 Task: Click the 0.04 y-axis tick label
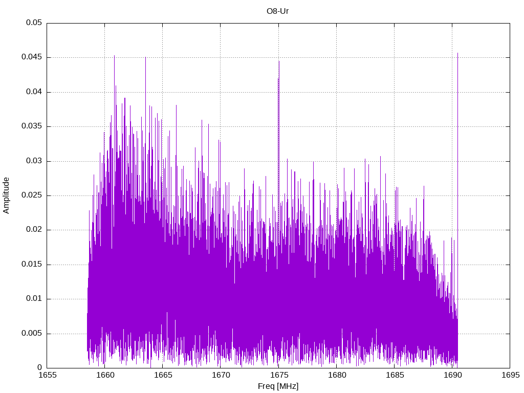point(34,92)
